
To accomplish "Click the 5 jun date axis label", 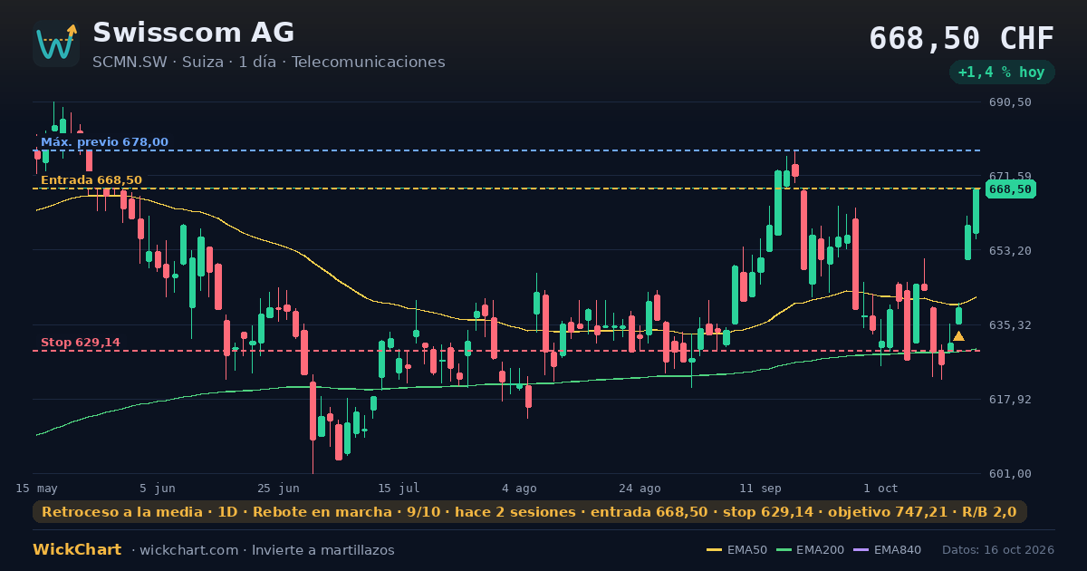I will coord(158,489).
